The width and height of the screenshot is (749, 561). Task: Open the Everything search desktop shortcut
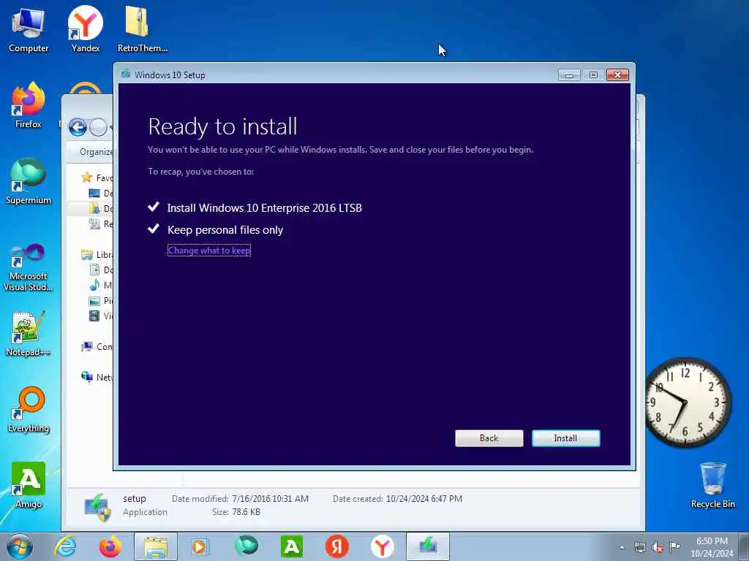(29, 409)
